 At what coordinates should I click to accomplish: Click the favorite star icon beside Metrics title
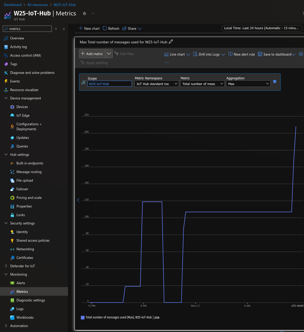pos(85,13)
